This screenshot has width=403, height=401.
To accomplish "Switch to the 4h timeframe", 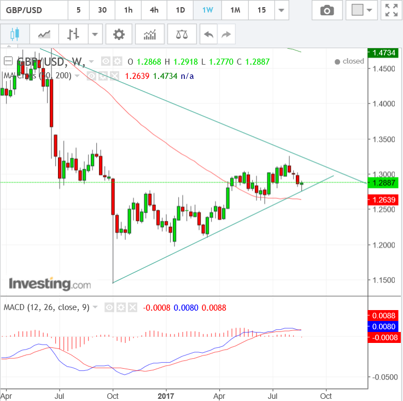I will click(154, 10).
